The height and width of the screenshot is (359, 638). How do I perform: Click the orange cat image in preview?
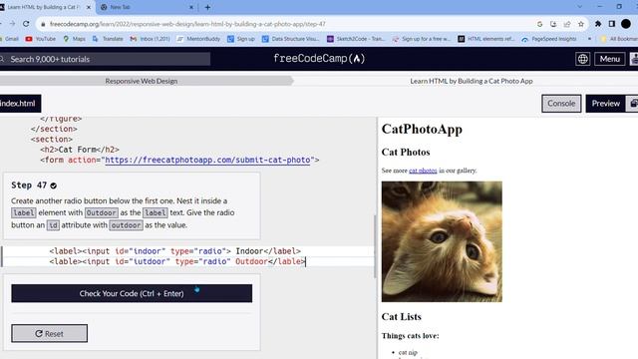(x=442, y=241)
